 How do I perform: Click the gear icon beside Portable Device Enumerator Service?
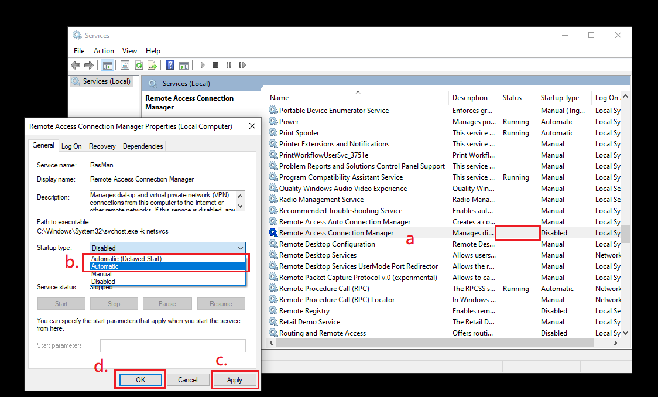pos(273,110)
